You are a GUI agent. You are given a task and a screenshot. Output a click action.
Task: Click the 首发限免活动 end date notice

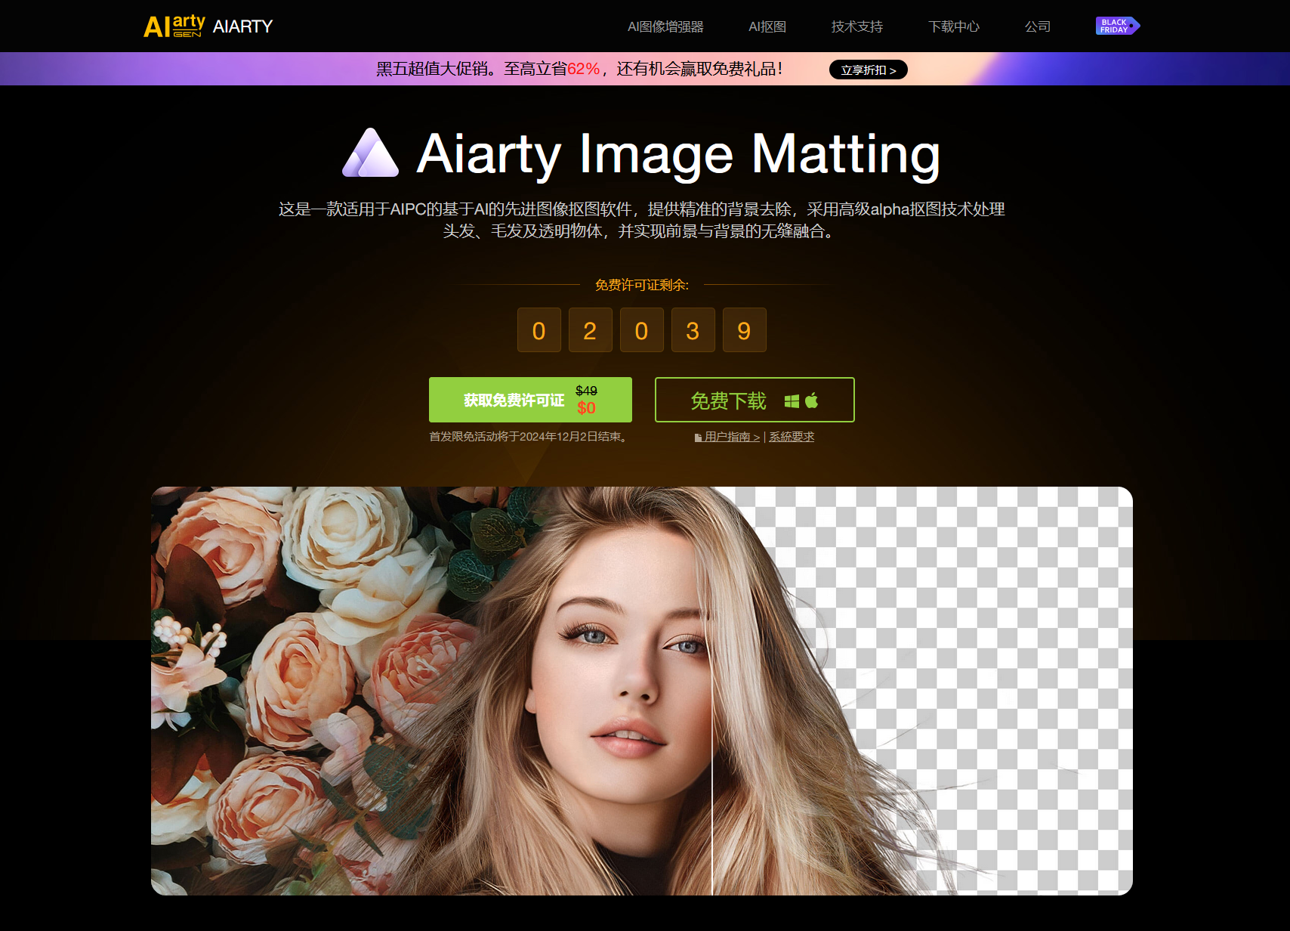530,437
